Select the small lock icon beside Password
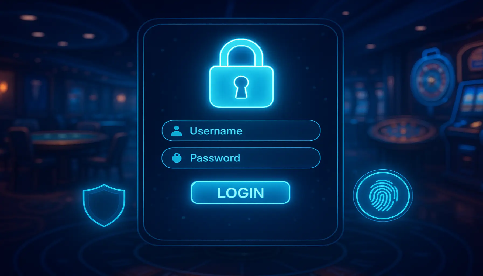This screenshot has height=276, width=483. point(177,158)
